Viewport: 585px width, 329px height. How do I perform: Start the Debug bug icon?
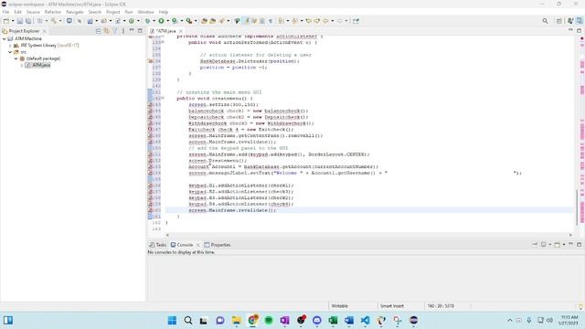pos(147,21)
